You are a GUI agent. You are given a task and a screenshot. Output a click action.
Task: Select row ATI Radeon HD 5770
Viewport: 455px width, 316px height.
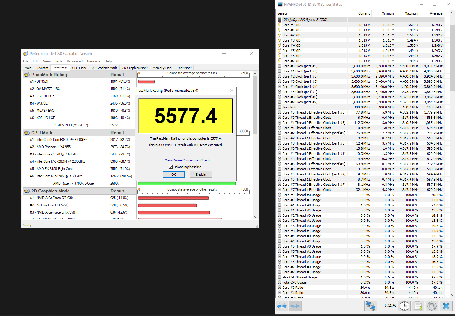point(79,205)
